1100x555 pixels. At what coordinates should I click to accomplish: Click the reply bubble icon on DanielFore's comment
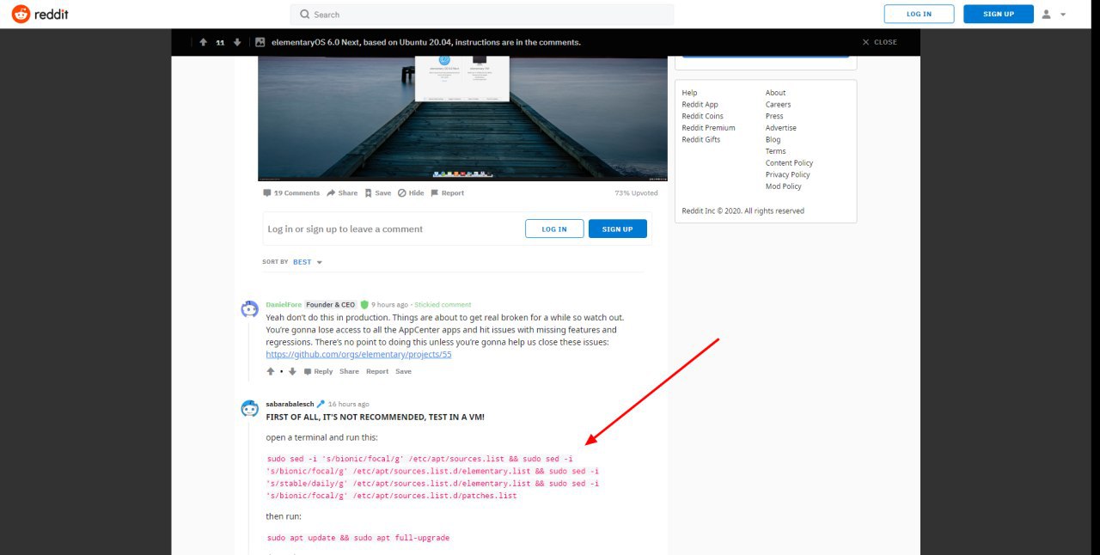[x=308, y=372]
